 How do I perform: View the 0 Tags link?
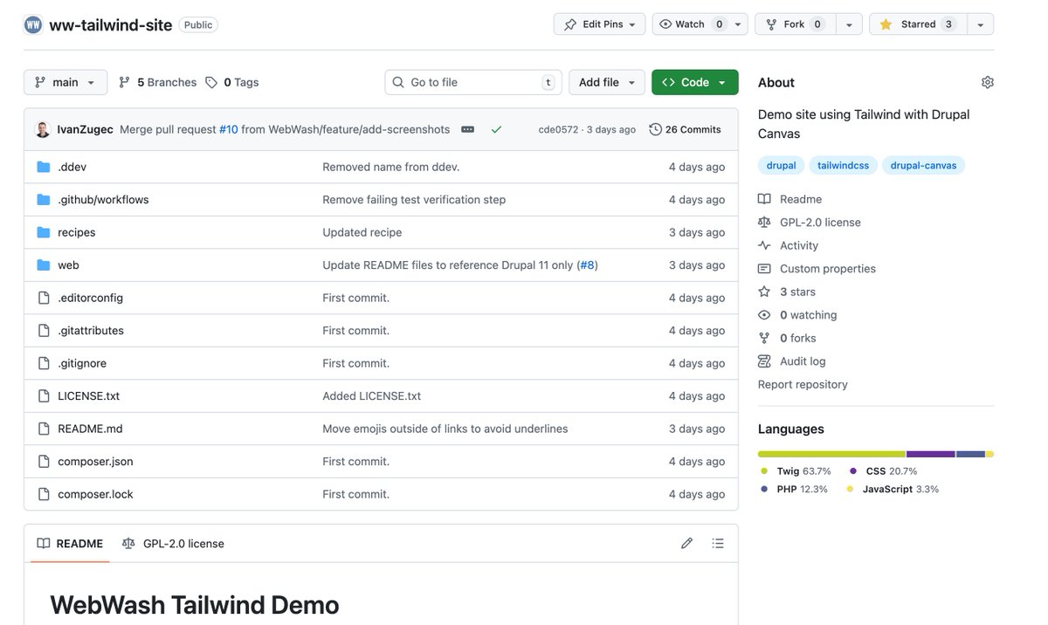coord(232,82)
